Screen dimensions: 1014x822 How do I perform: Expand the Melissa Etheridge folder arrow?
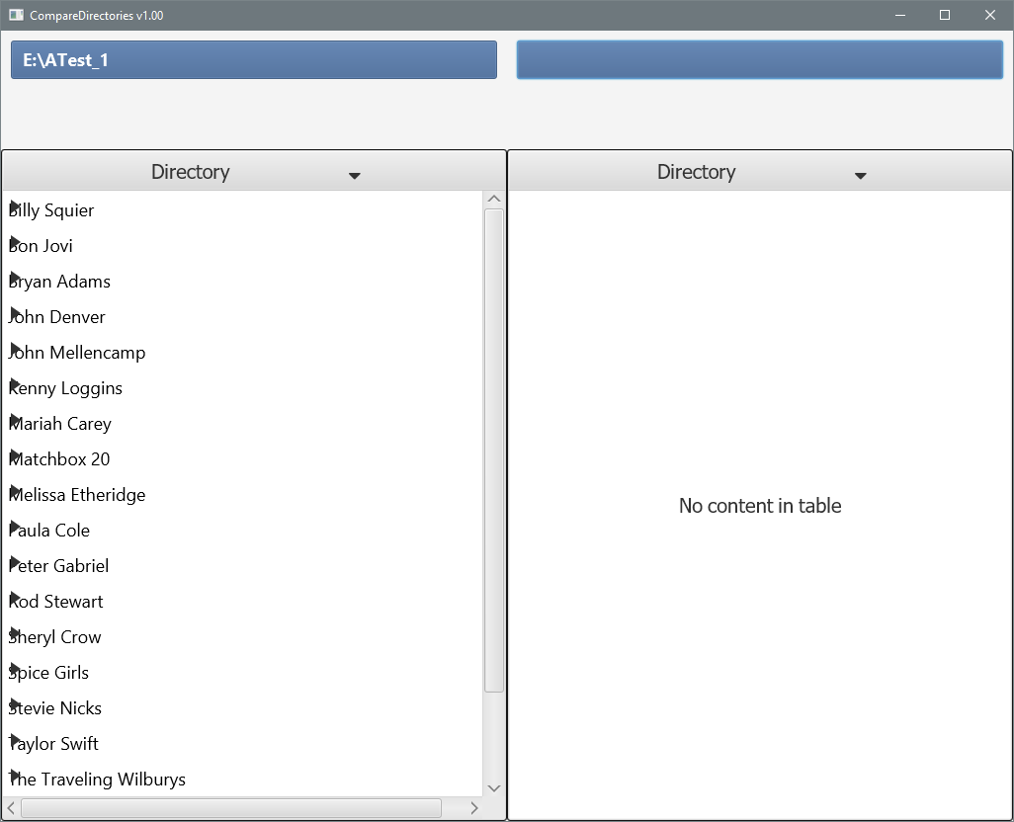pyautogui.click(x=16, y=491)
